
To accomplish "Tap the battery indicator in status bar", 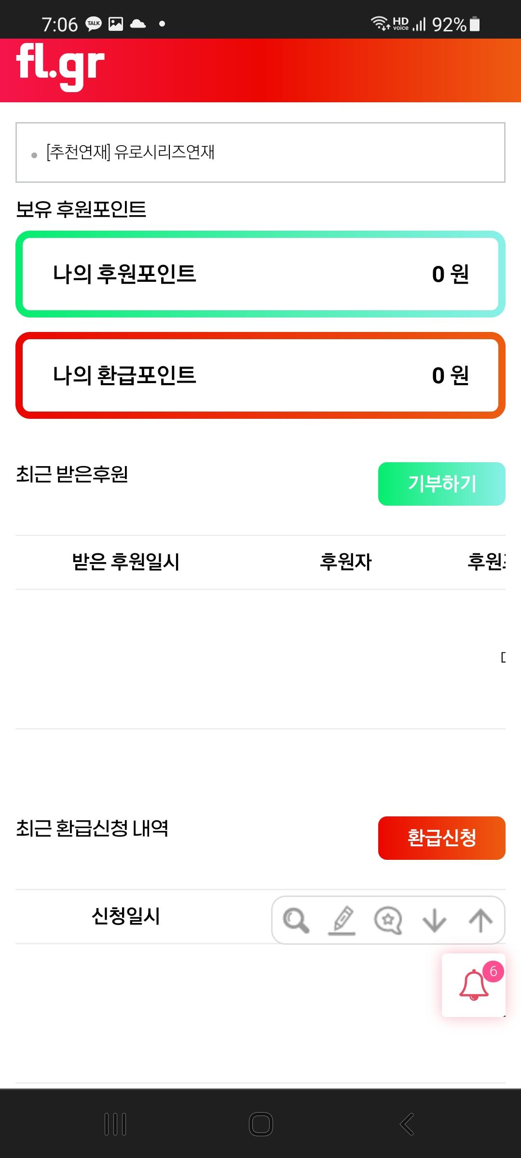I will tap(475, 24).
